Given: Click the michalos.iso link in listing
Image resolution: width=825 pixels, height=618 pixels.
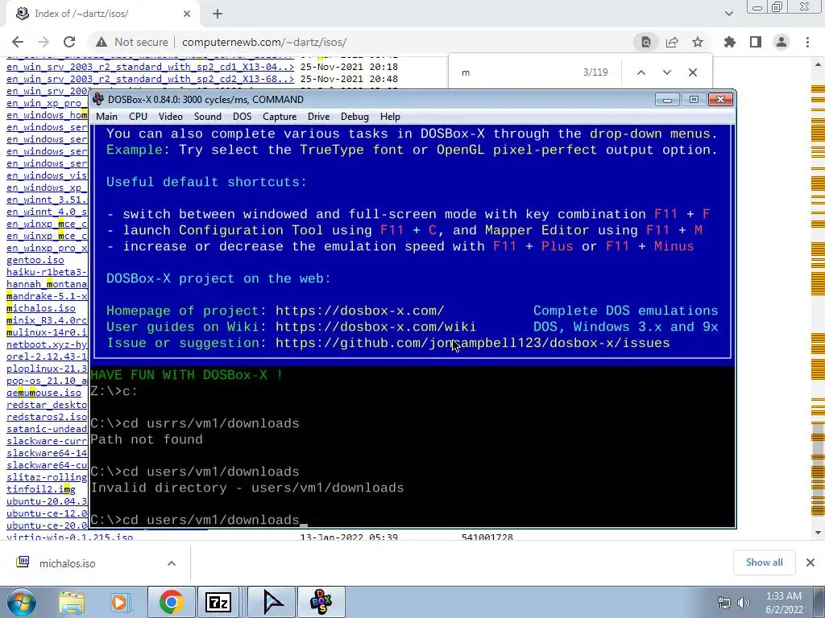Looking at the screenshot, I should (40, 308).
